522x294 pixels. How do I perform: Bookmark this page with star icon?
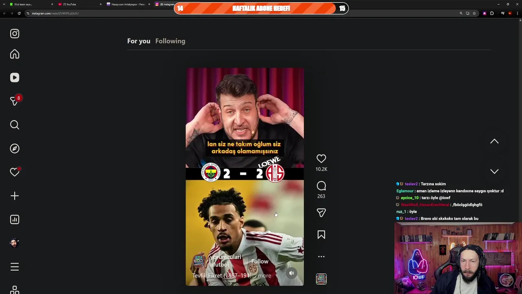click(474, 13)
